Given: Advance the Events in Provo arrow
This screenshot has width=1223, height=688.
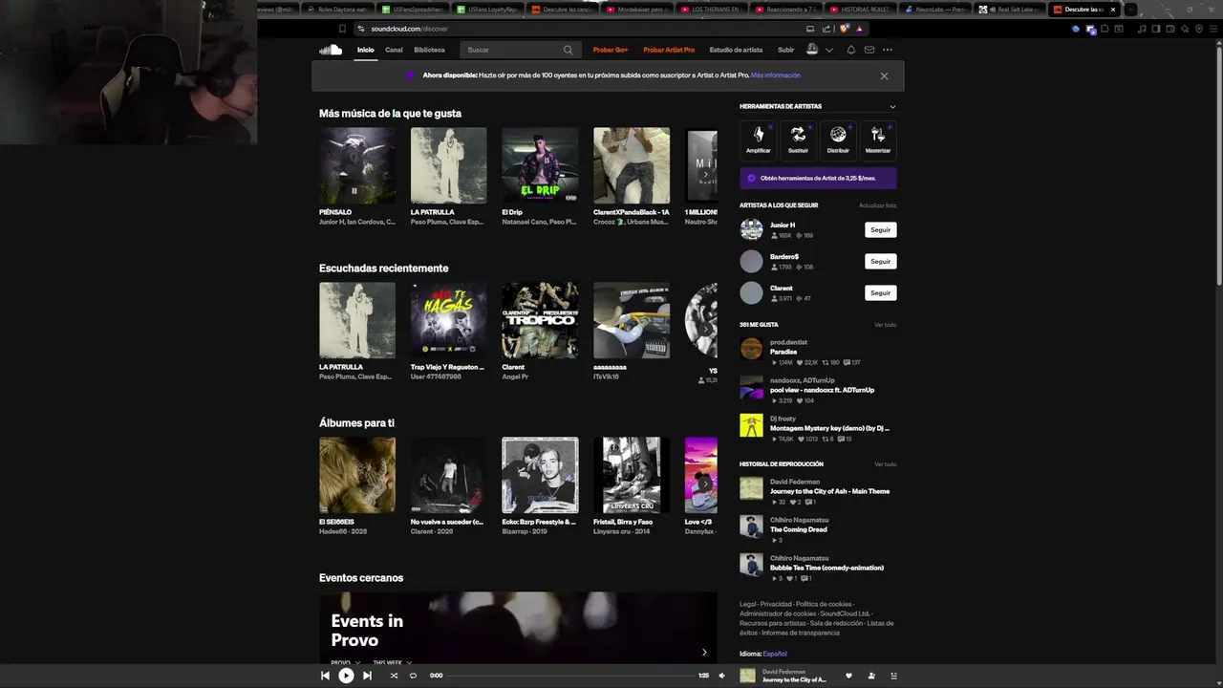Looking at the screenshot, I should [x=704, y=653].
